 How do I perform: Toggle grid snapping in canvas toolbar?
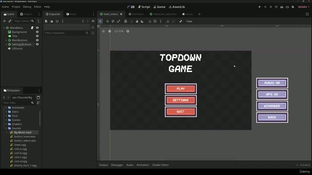click(x=155, y=21)
